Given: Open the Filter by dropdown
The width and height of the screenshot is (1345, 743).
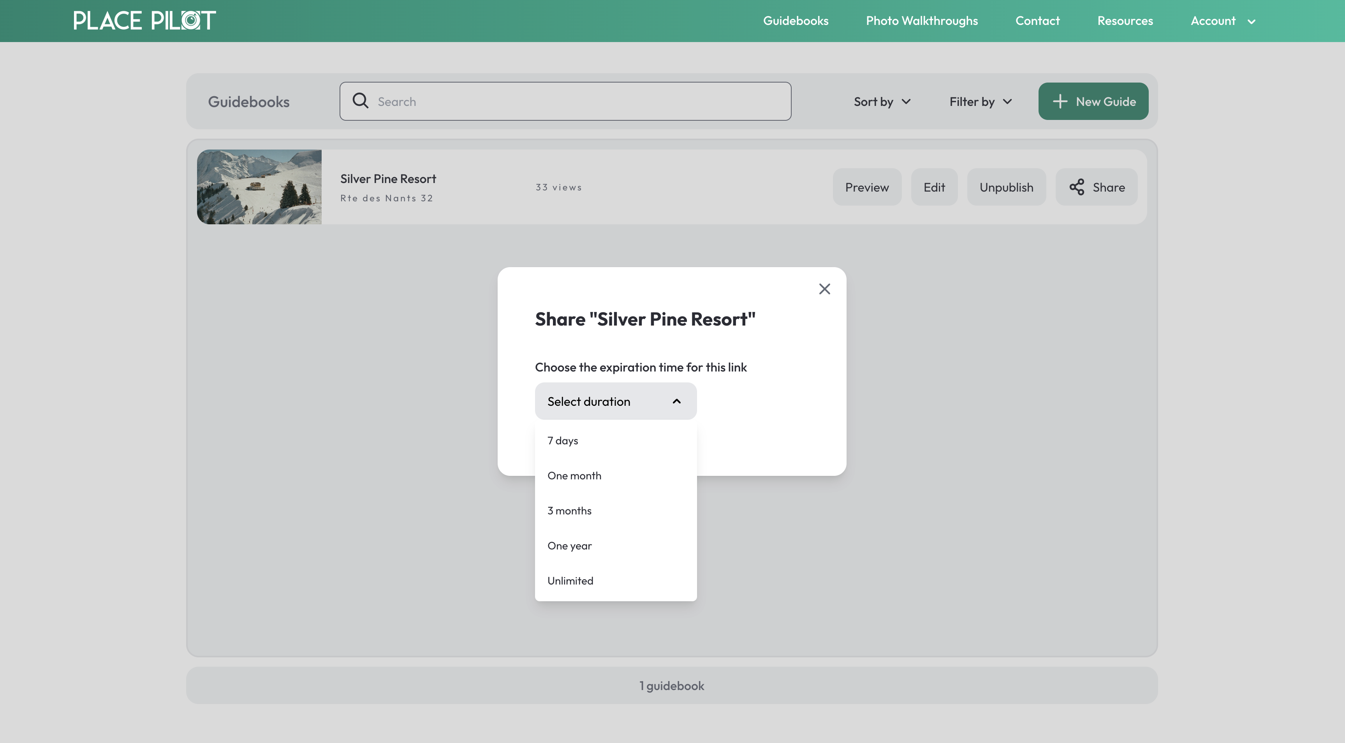Looking at the screenshot, I should (980, 101).
